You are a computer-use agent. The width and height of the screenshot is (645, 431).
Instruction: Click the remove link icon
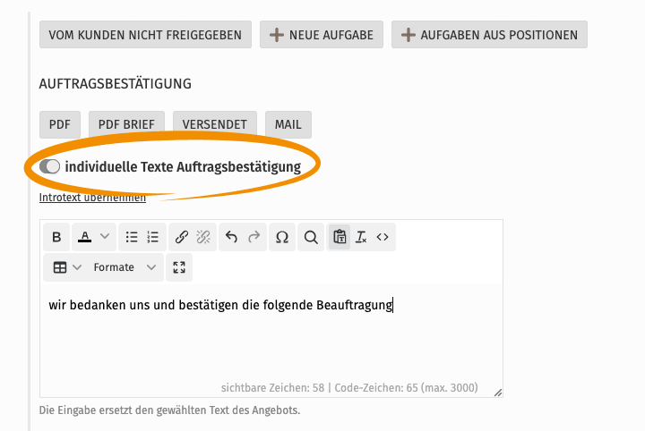[x=203, y=237]
